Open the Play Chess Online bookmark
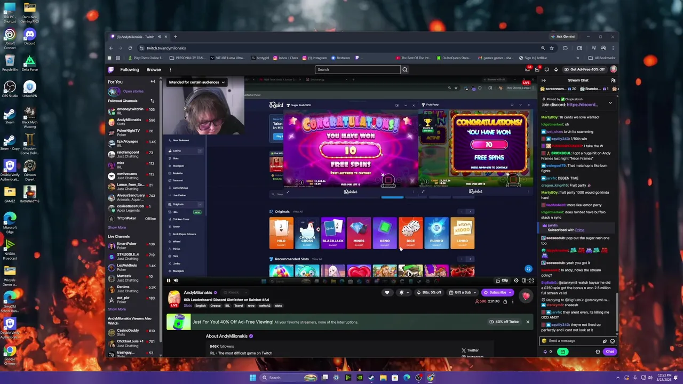This screenshot has width=683, height=384. click(146, 58)
